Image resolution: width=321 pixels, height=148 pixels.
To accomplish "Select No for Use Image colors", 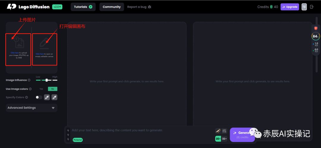I will pos(53,89).
